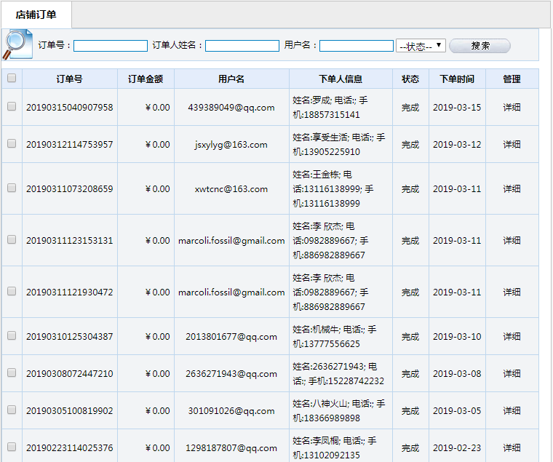Click the 订单号 input field

point(111,46)
